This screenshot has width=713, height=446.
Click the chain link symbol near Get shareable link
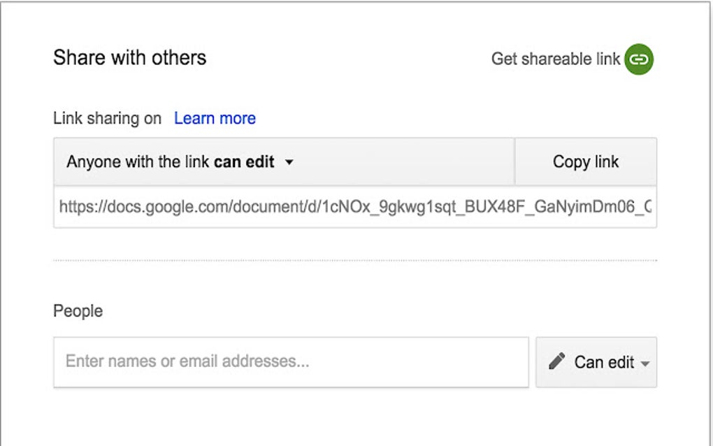638,59
